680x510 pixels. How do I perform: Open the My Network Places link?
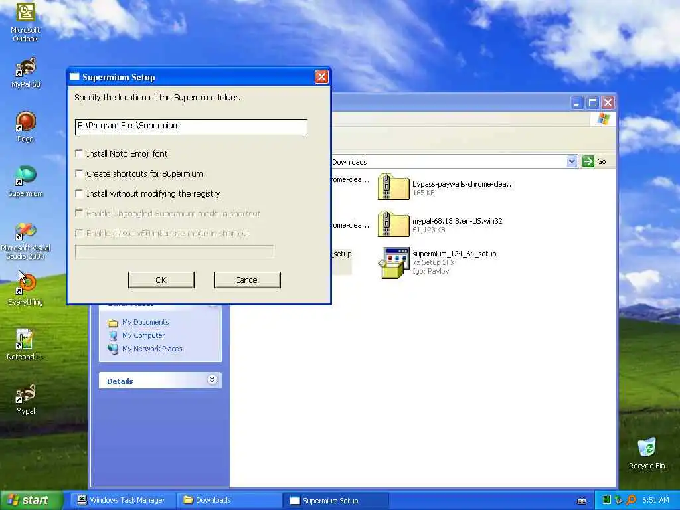152,349
